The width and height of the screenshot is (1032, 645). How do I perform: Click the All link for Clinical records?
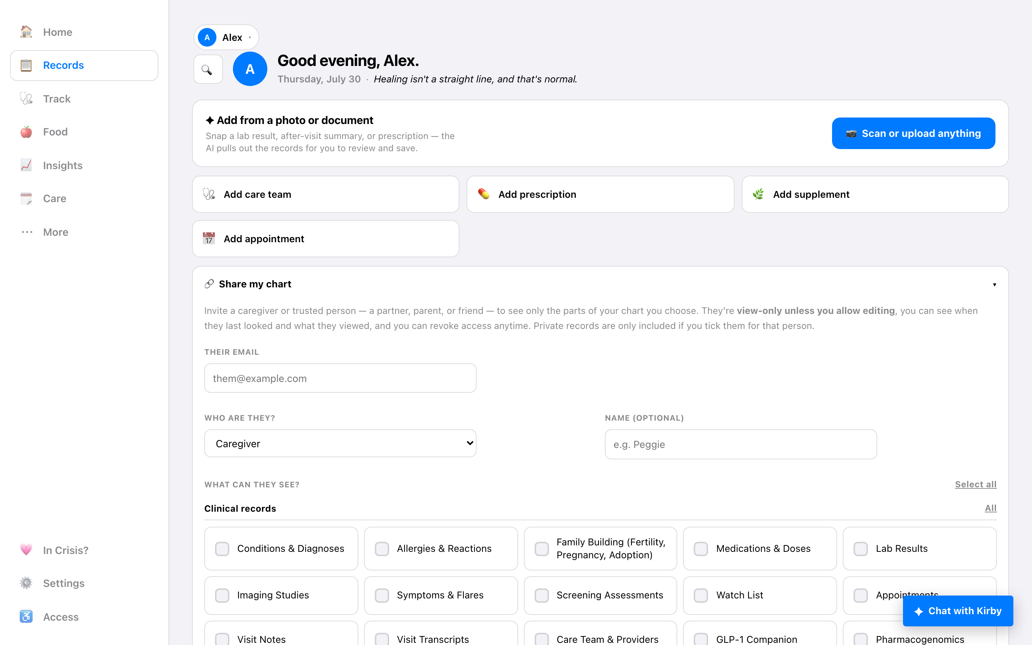tap(990, 508)
